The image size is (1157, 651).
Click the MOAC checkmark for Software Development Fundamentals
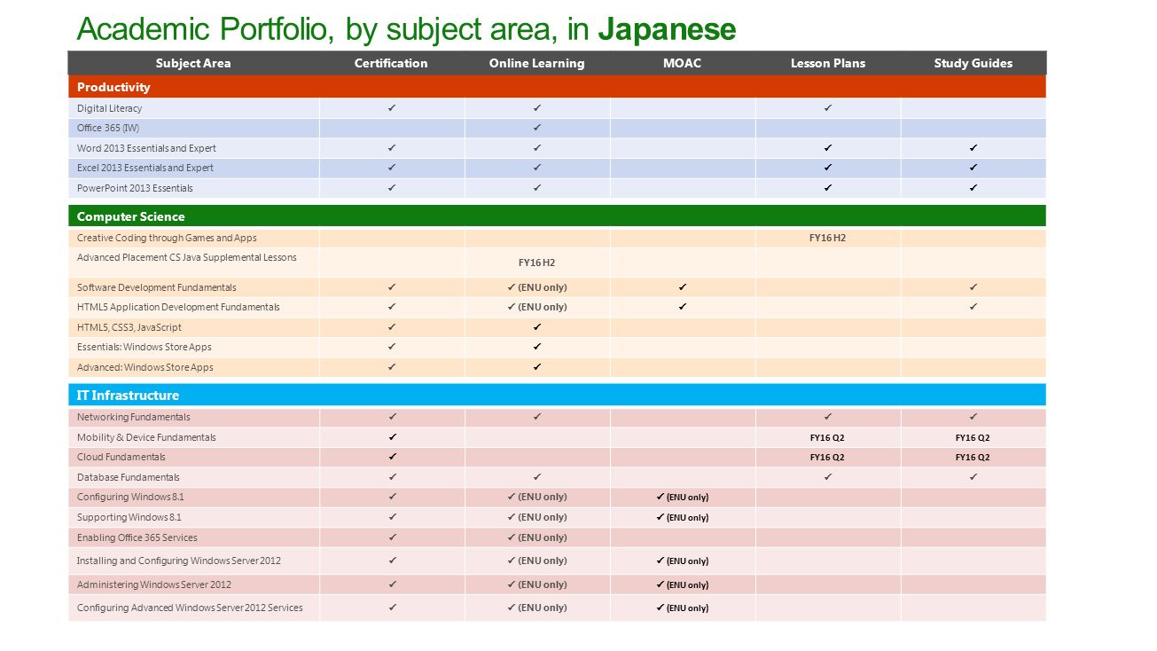coord(683,287)
